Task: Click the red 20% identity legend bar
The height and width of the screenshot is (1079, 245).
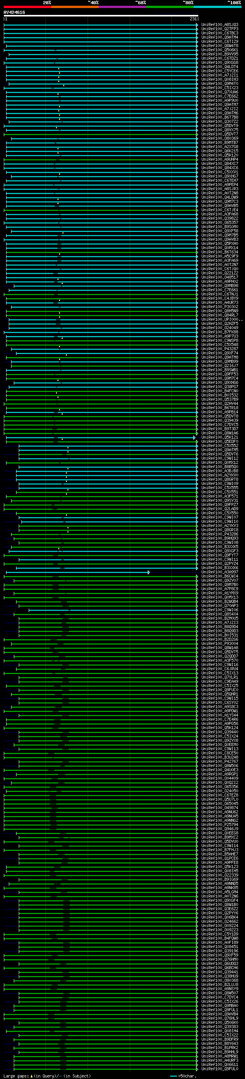Action: pos(27,7)
